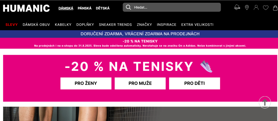Open the shopping bag icon
This screenshot has width=278, height=121.
pos(275,8)
